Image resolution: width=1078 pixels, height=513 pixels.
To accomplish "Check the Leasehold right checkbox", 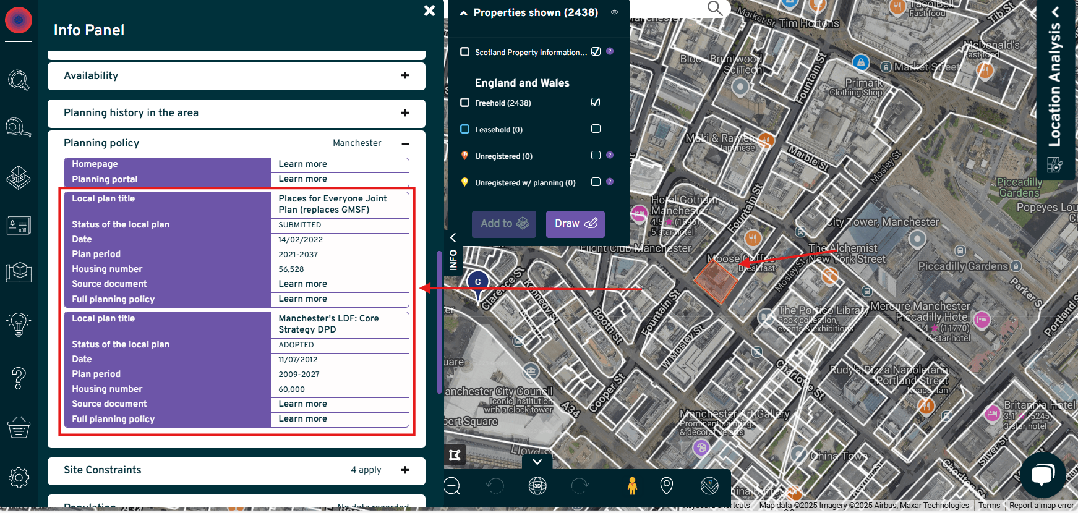I will [x=596, y=129].
